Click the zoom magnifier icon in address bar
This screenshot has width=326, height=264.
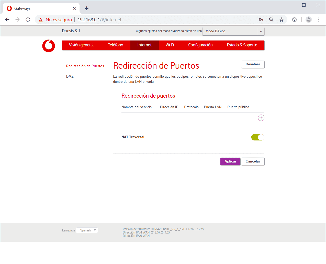coord(271,20)
